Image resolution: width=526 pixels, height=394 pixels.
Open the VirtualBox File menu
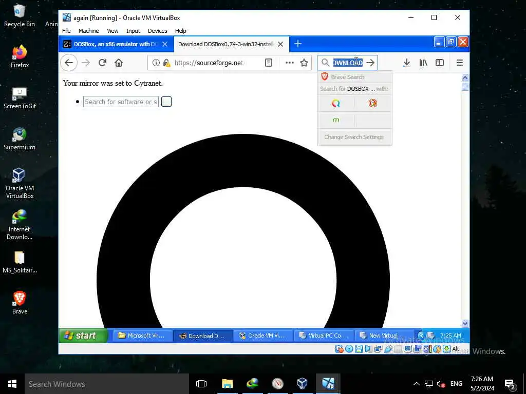[x=66, y=31]
